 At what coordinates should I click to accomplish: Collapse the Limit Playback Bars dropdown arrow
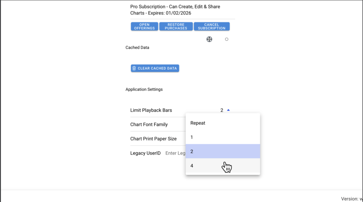tap(228, 110)
